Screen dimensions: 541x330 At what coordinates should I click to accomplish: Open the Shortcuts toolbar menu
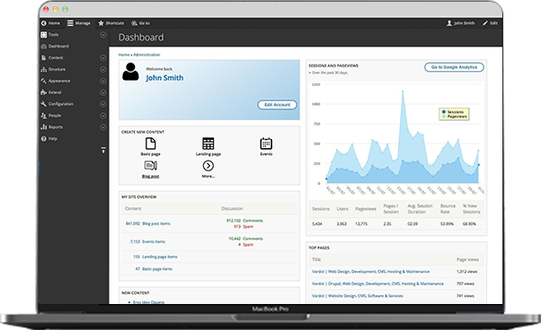point(111,23)
